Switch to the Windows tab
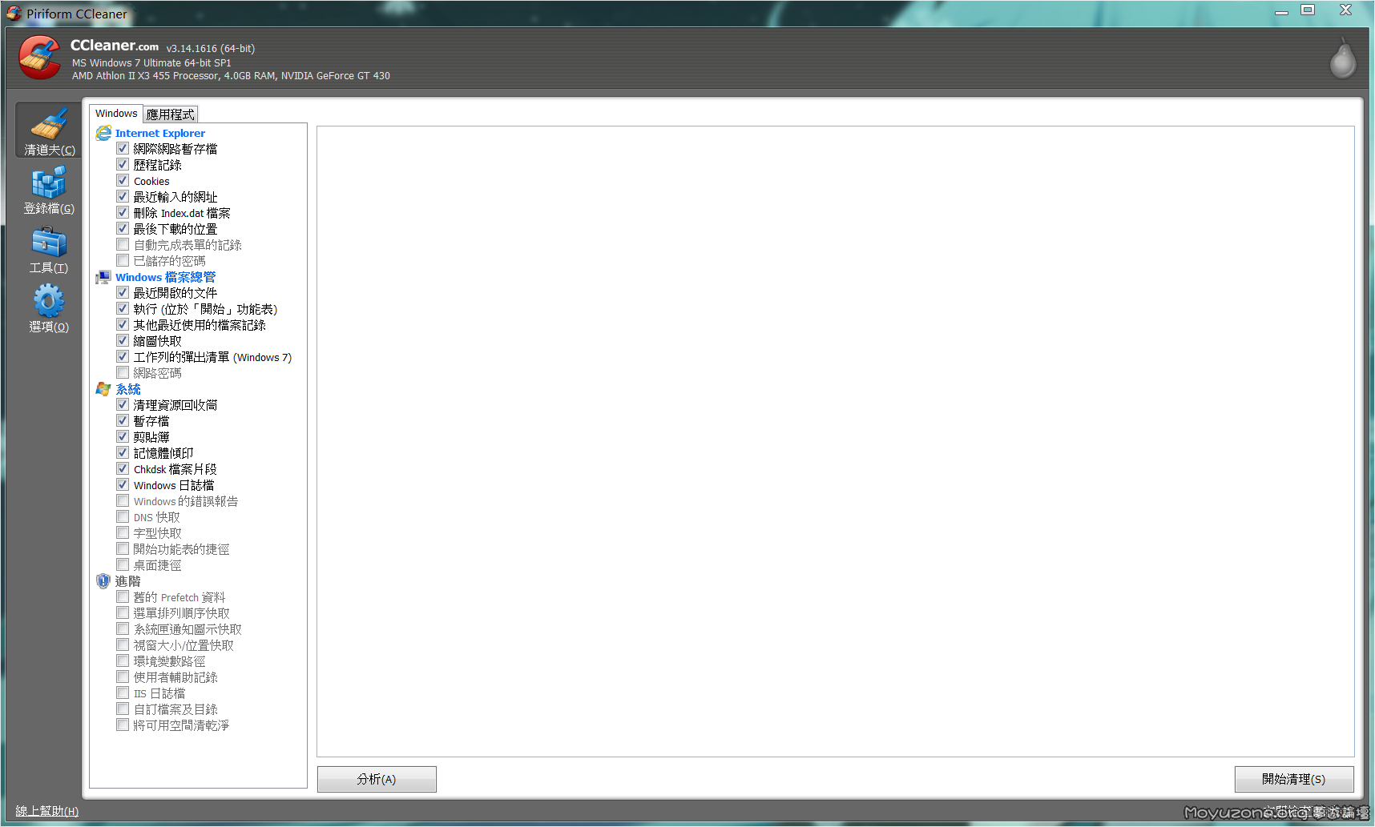 tap(116, 114)
